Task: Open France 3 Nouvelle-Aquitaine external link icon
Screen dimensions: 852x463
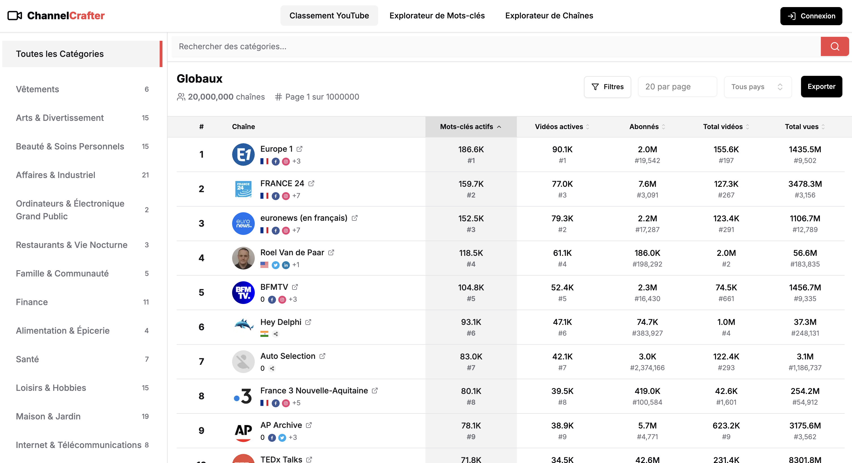Action: 375,391
